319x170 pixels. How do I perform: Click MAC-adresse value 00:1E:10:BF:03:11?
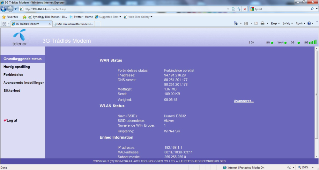(x=178, y=152)
